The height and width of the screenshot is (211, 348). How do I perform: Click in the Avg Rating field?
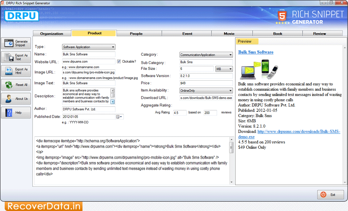(179, 113)
